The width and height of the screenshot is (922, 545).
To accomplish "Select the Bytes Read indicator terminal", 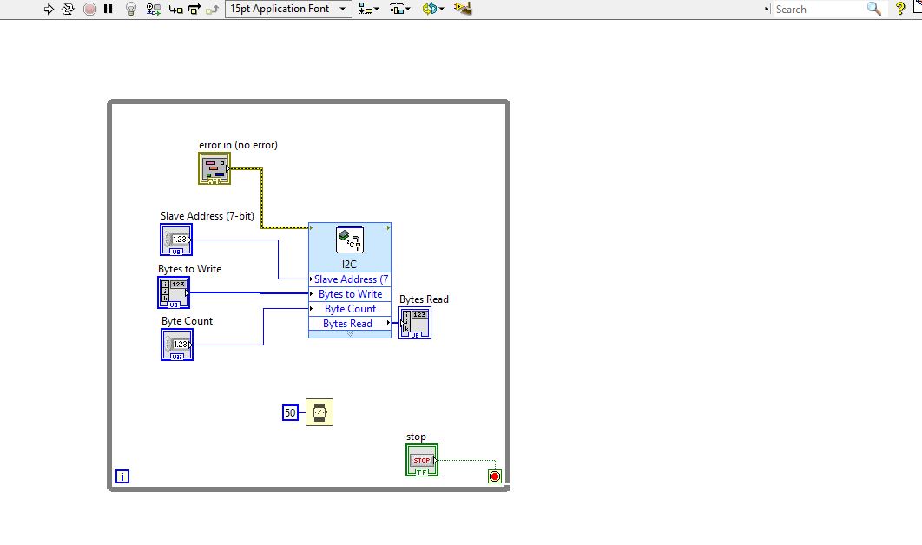I will (415, 323).
